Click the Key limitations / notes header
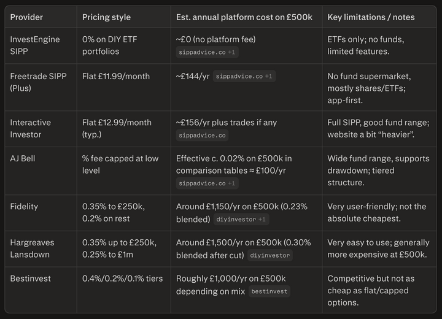Screen dimensions: 442x319 tap(371, 17)
